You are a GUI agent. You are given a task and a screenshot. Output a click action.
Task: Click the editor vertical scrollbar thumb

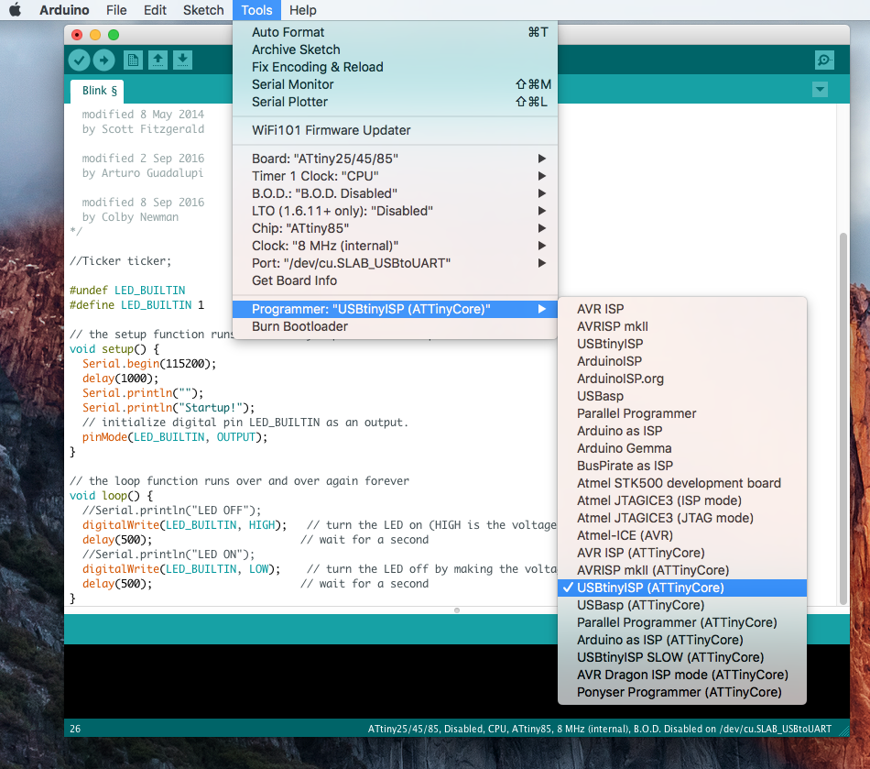click(x=843, y=418)
